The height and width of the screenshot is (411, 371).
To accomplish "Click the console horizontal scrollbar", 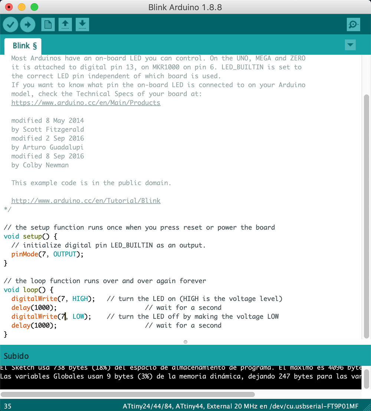I will [128, 394].
